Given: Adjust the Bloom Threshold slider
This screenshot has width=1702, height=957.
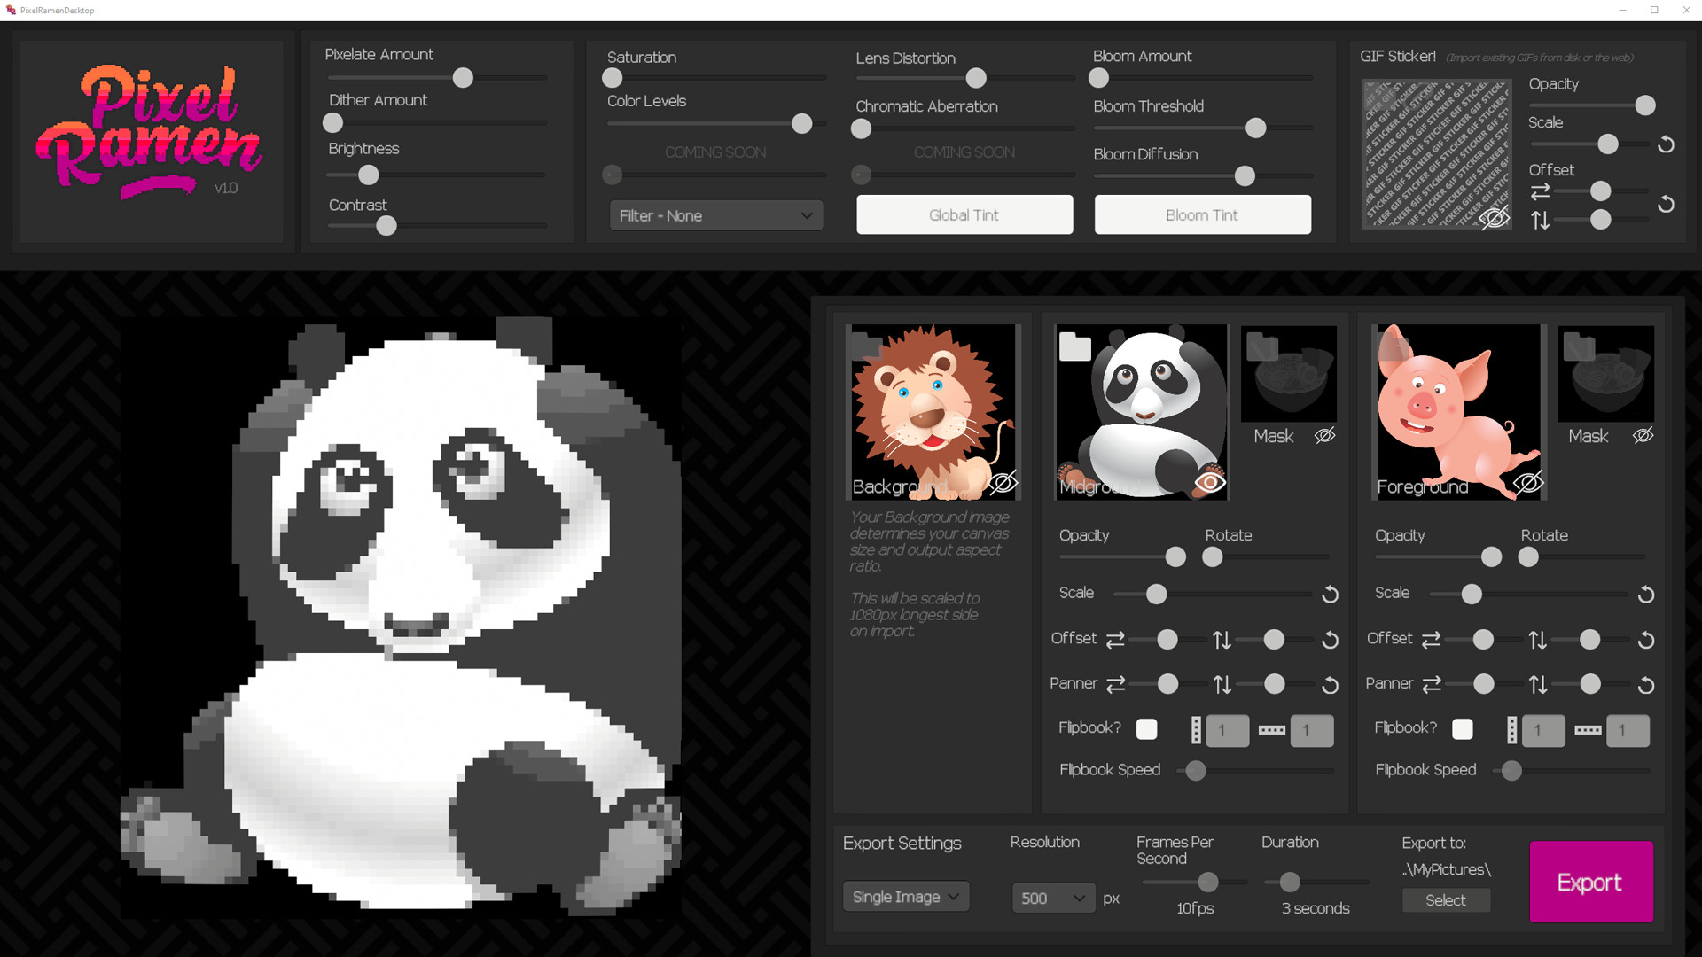Looking at the screenshot, I should click(x=1255, y=128).
